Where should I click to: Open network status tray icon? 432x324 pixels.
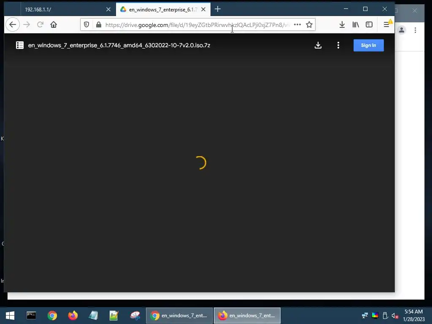pyautogui.click(x=365, y=316)
